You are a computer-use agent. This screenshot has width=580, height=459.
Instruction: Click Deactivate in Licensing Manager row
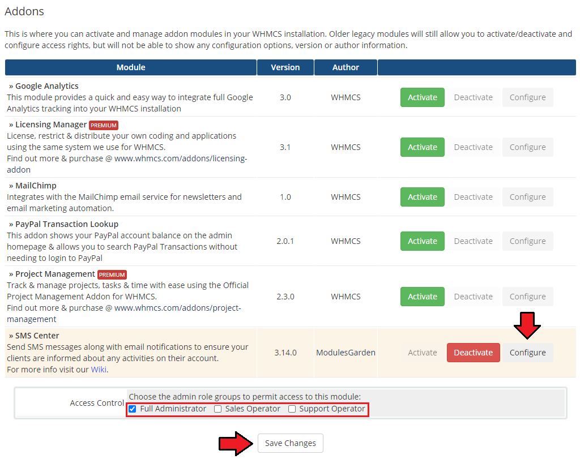(x=473, y=147)
